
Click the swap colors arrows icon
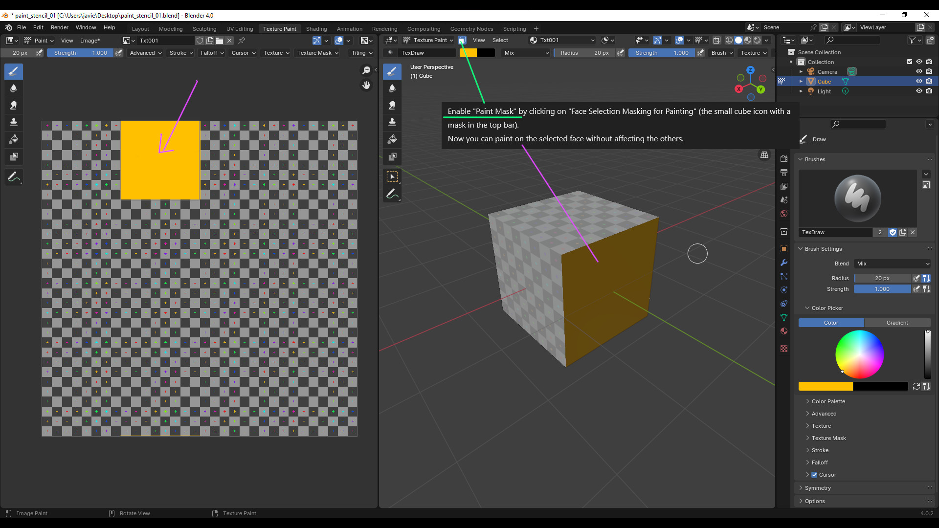917,386
